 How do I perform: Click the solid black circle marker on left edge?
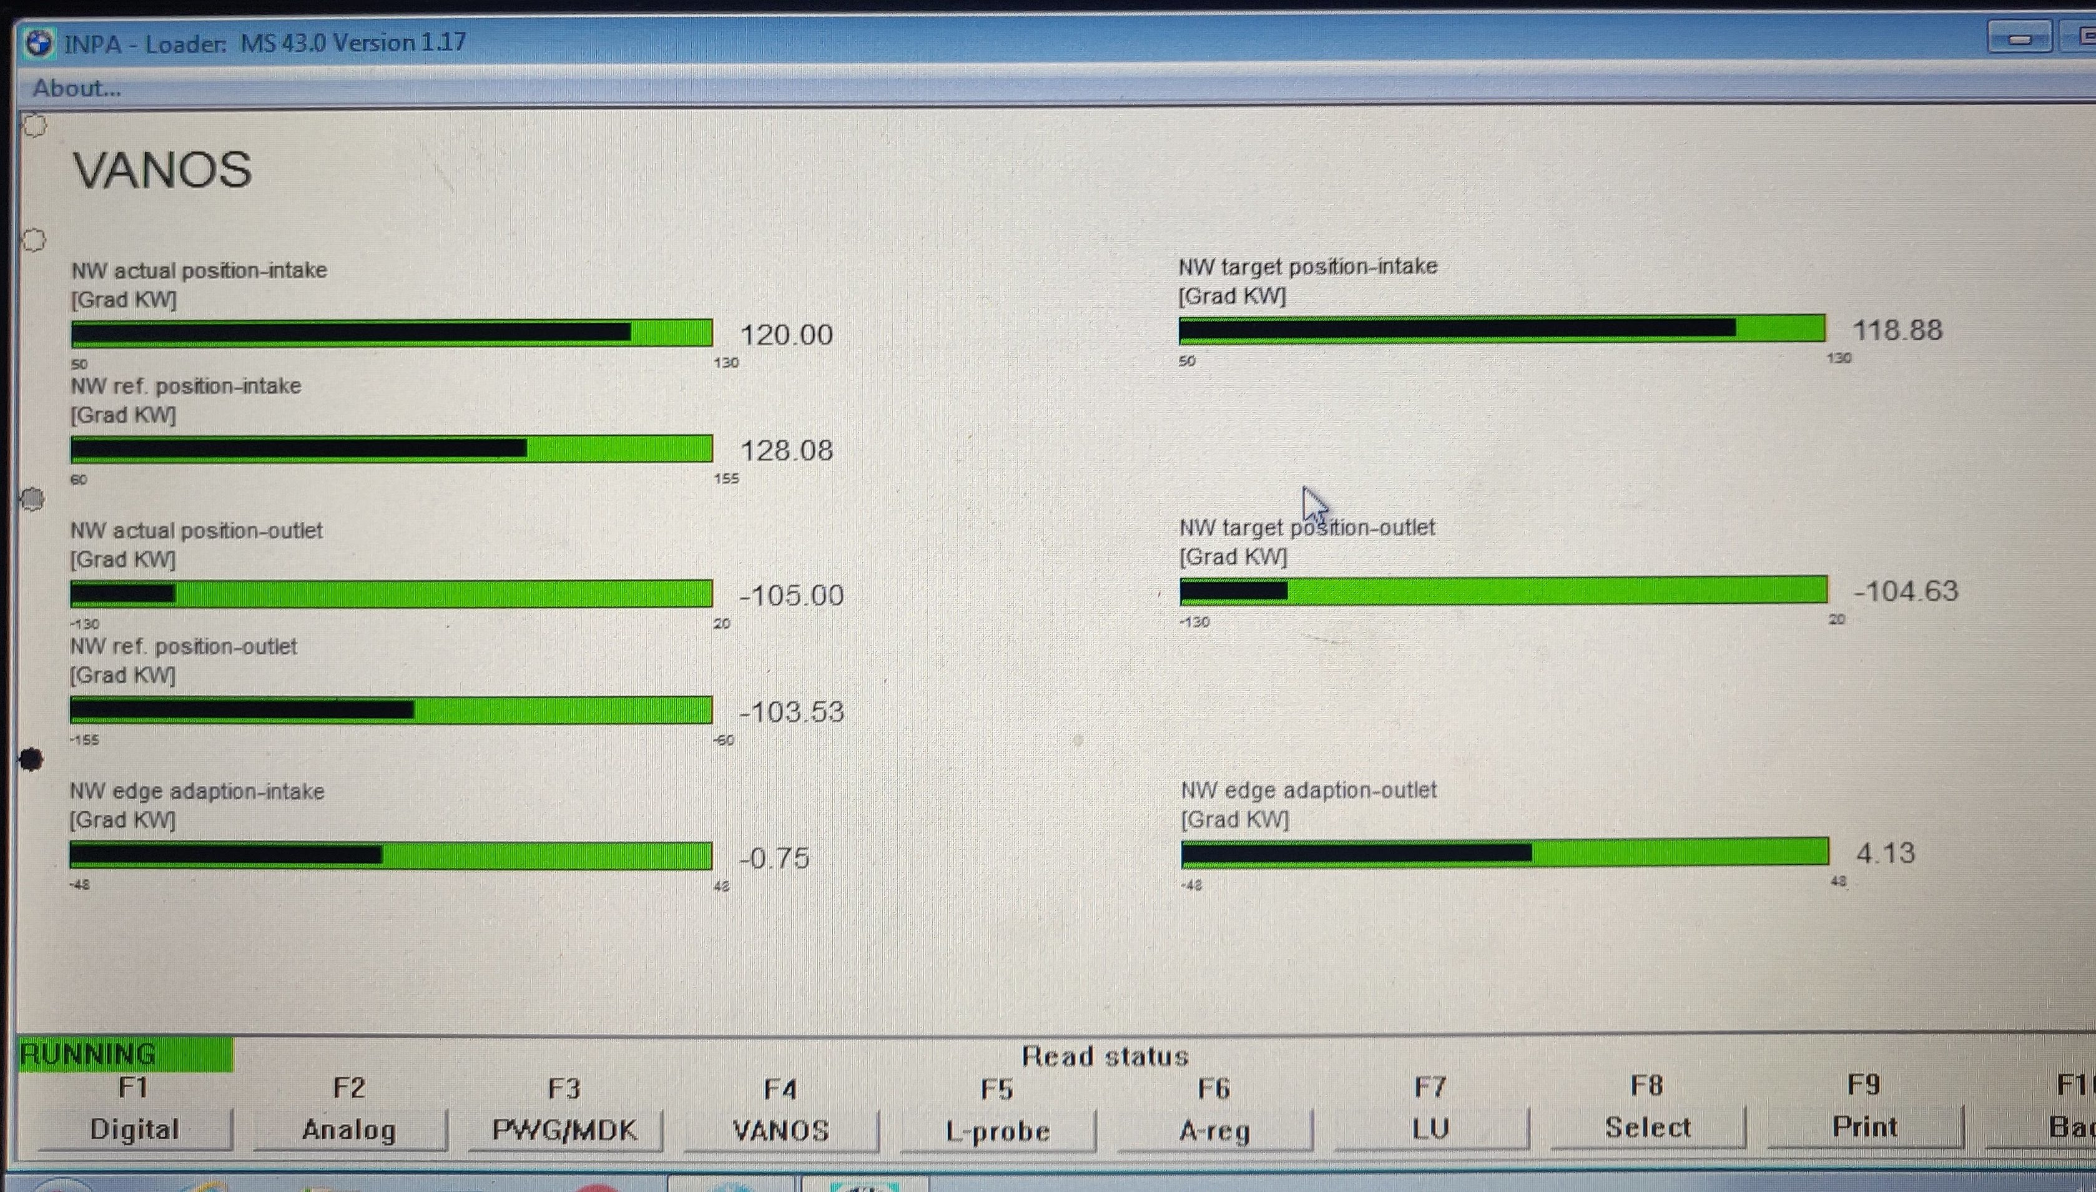pyautogui.click(x=31, y=760)
